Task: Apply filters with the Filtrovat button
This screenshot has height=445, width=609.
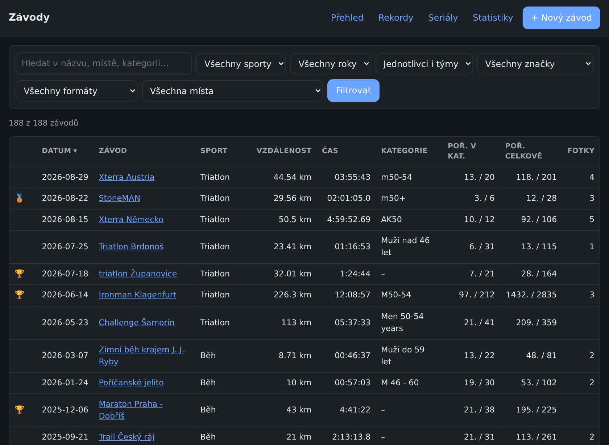Action: click(353, 91)
